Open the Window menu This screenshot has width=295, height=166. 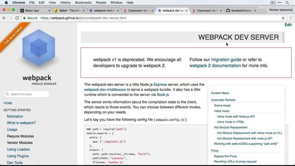click(116, 2)
